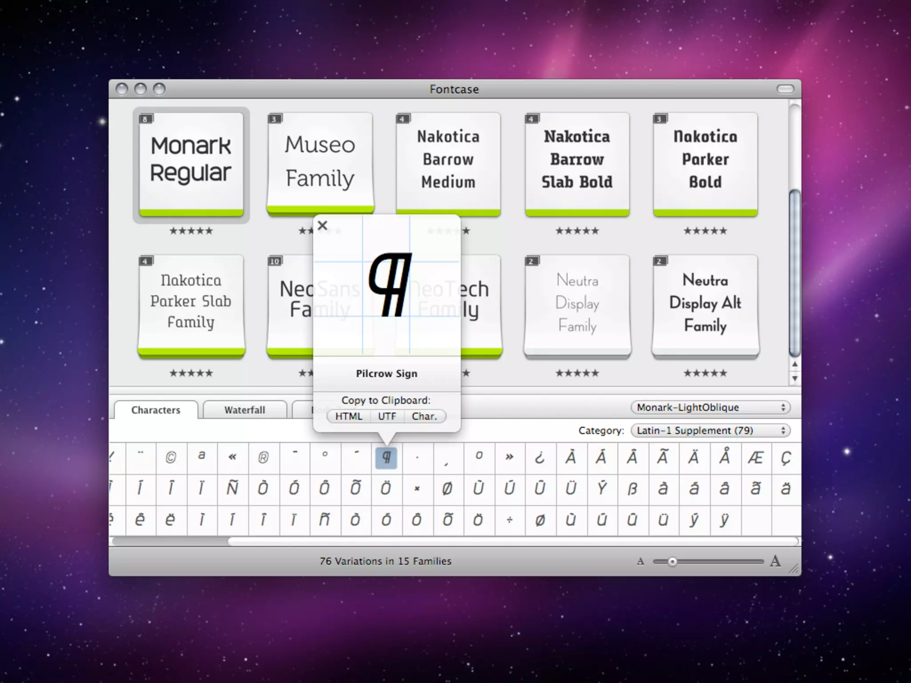Select the division sign glyph

509,519
